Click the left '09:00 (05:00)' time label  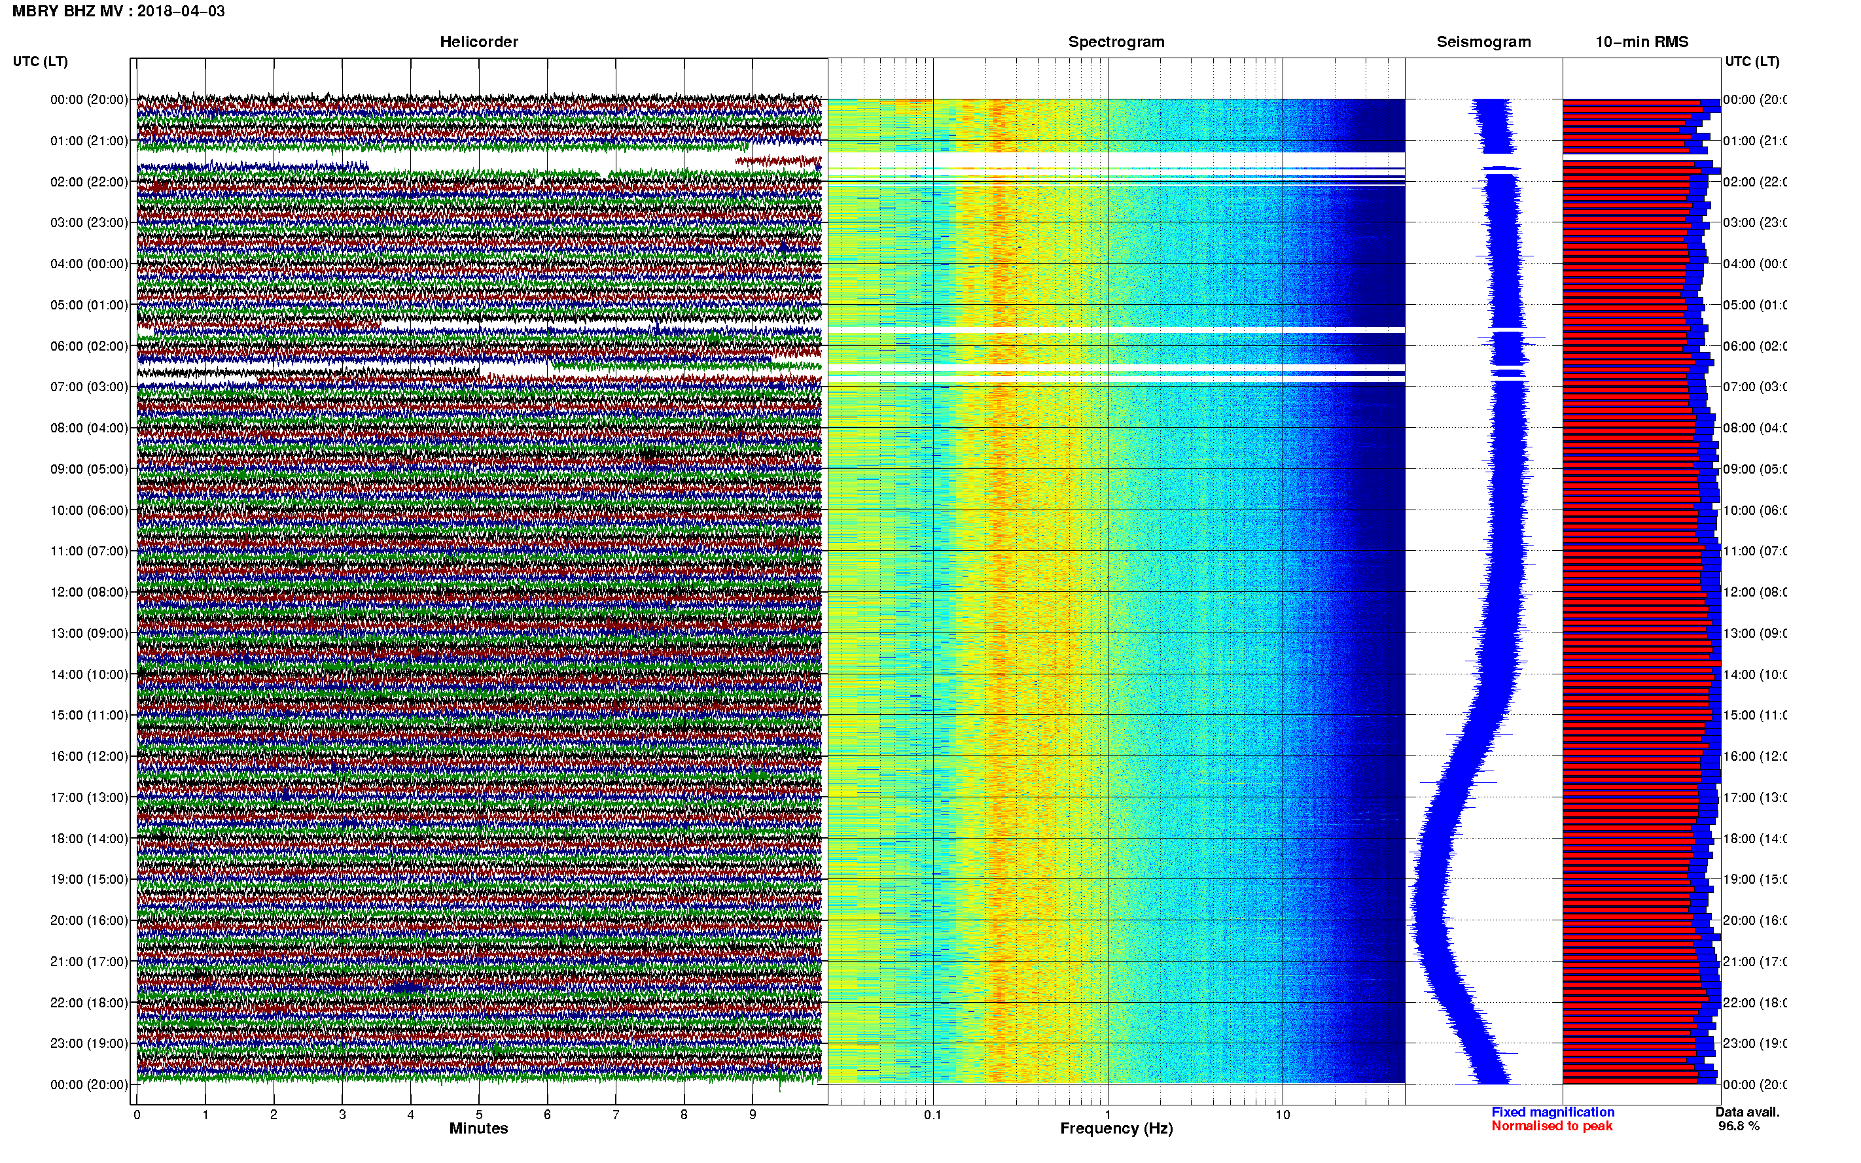[x=89, y=469]
